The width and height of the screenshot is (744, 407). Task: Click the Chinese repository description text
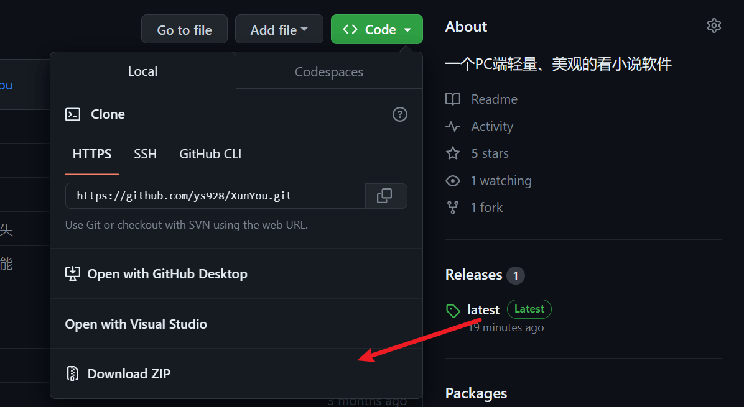(x=559, y=64)
